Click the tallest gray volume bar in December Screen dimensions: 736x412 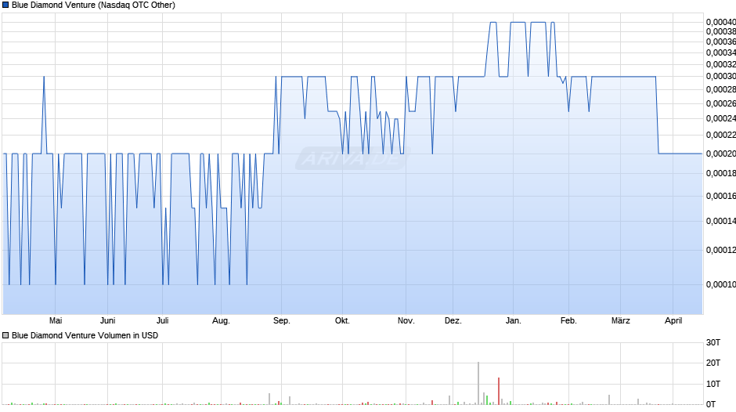pos(478,383)
